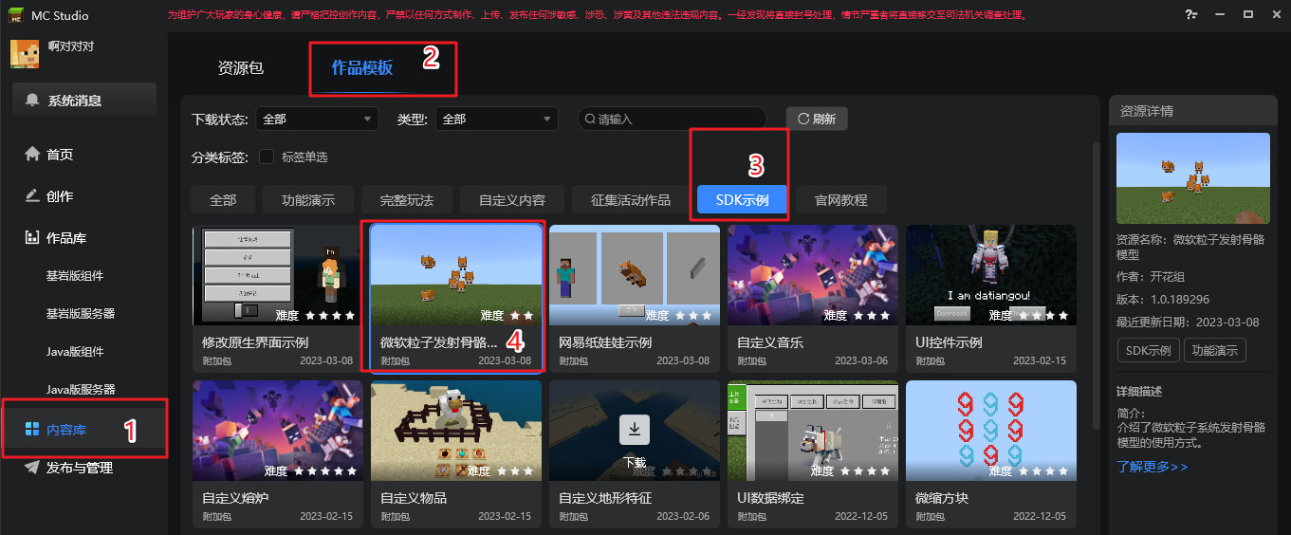Open 自定义音乐 template thumbnail

point(813,275)
